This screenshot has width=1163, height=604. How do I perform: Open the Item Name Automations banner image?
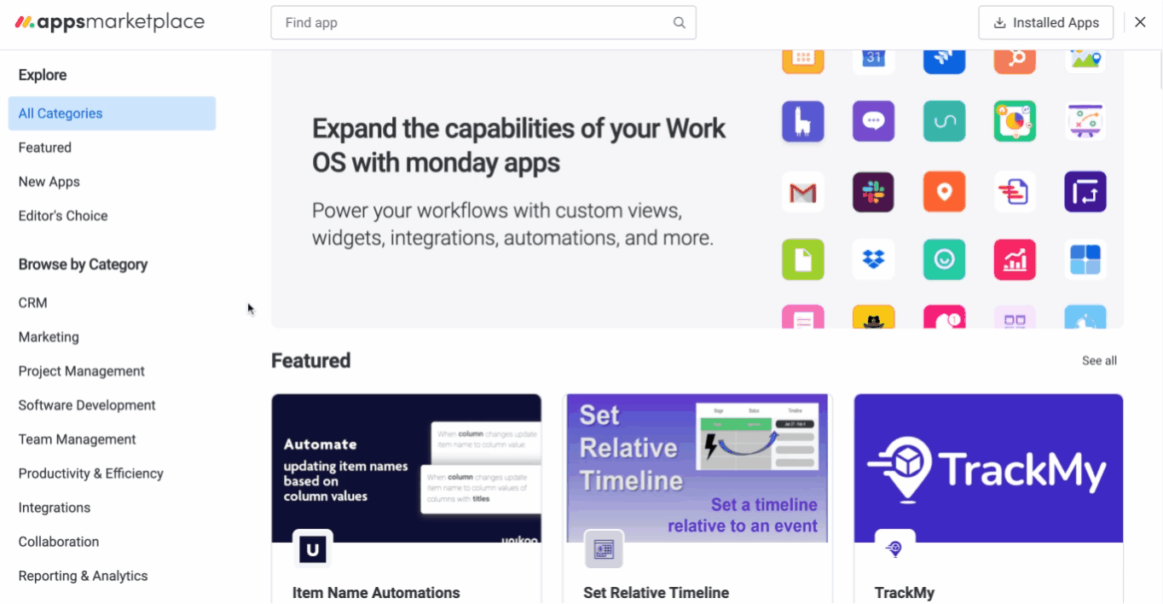(x=407, y=468)
